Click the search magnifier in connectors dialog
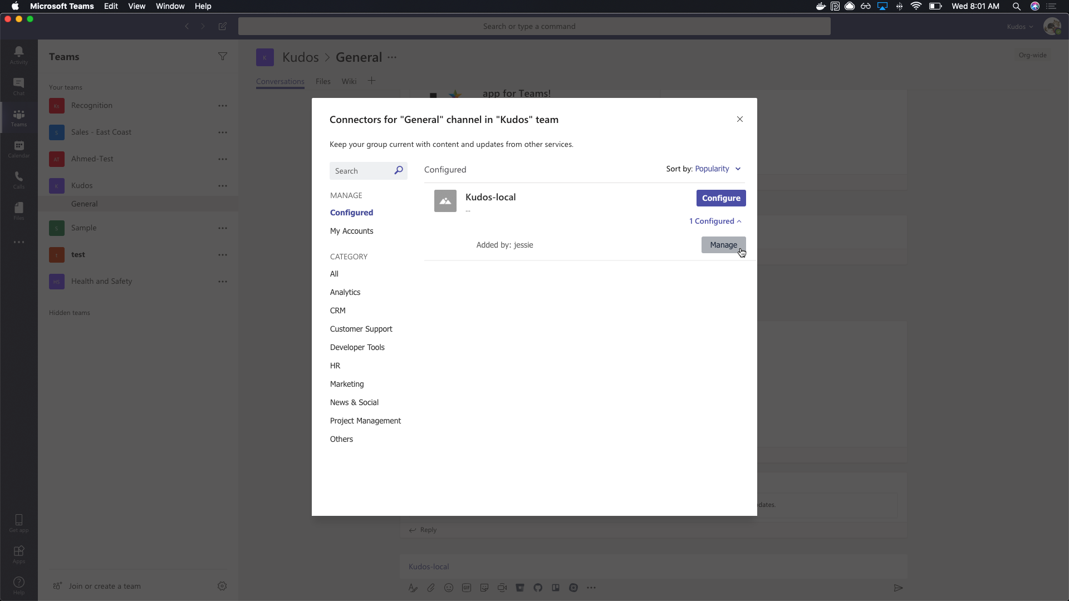Viewport: 1069px width, 601px height. click(399, 170)
